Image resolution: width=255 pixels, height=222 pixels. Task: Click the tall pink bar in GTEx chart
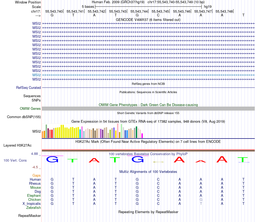[x=118, y=131]
